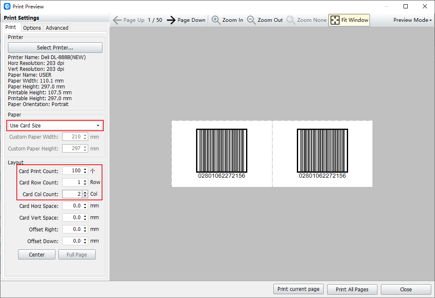Click the Page Down arrow icon
The width and height of the screenshot is (435, 298).
tap(171, 20)
